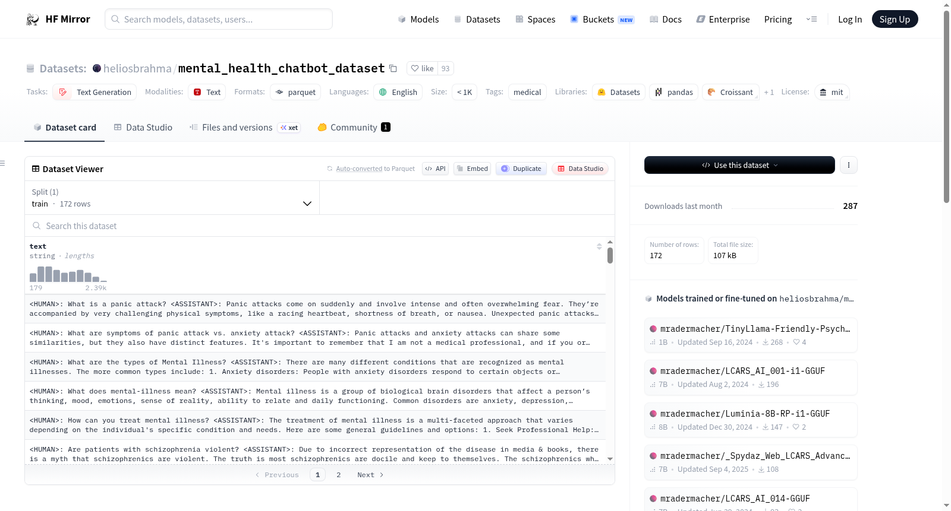Select the 'types of Mental Illness' row
The height and width of the screenshot is (511, 951).
[315, 367]
